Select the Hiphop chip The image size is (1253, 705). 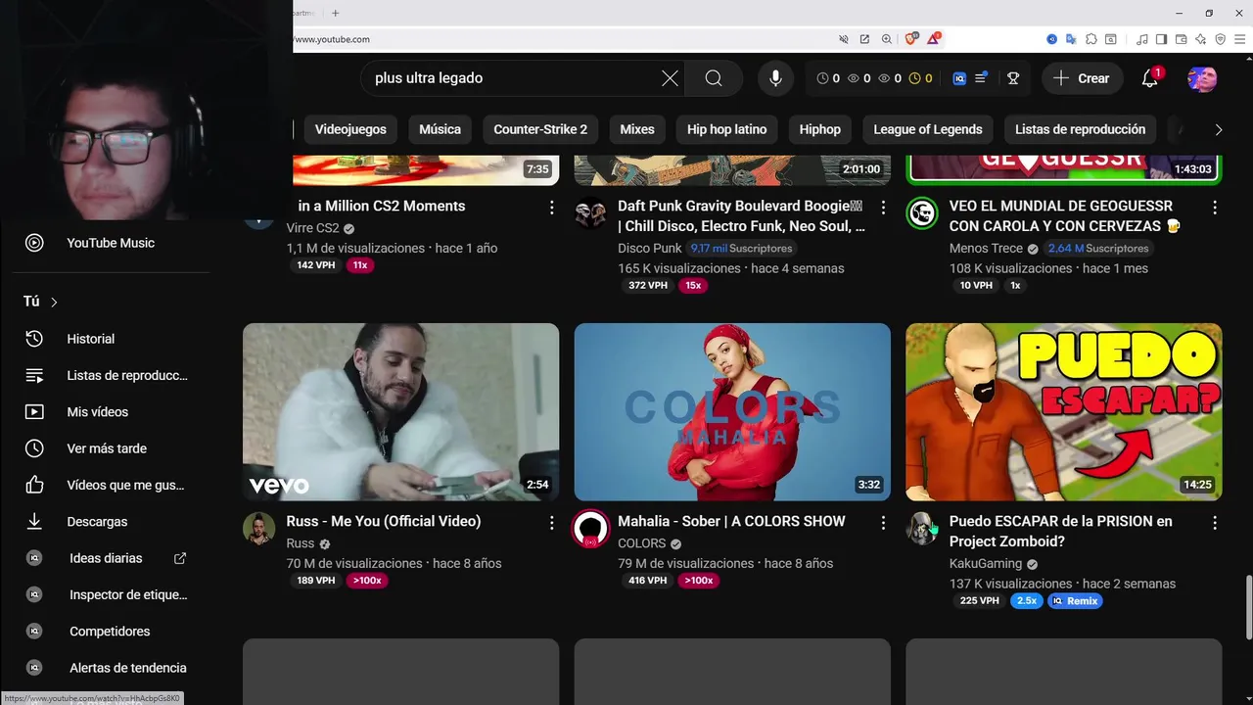pyautogui.click(x=820, y=129)
